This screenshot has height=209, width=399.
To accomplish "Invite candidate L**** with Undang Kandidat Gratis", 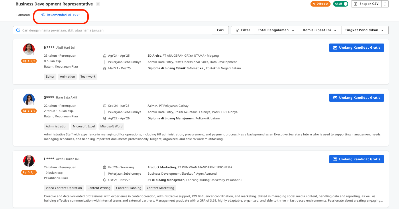I will pos(357,159).
